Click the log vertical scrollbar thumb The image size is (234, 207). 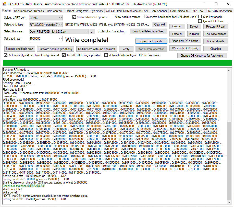point(229,161)
